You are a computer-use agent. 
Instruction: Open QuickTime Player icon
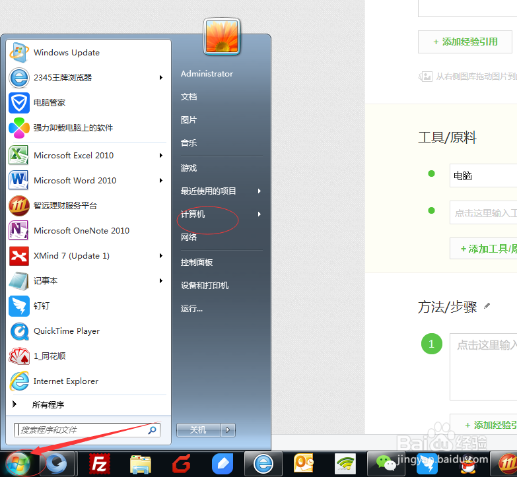[18, 331]
